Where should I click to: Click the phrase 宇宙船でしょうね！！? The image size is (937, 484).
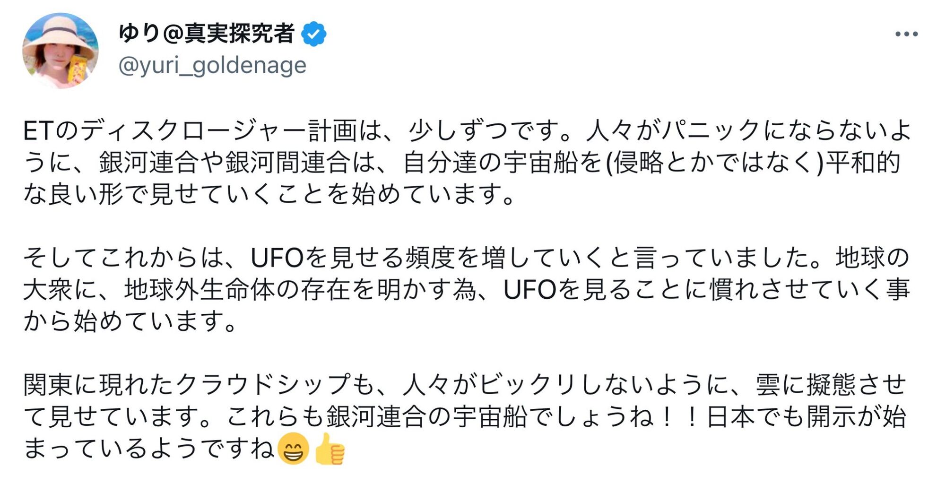(576, 417)
